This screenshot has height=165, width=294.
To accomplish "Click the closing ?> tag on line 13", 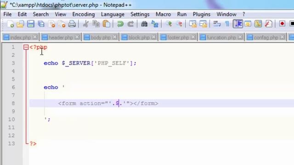I will click(33, 143).
